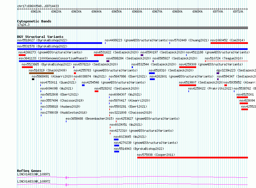Select the 17q24.3 cytogenetic band bar
Screen dimensions: 256x188
[x=132, y=28]
